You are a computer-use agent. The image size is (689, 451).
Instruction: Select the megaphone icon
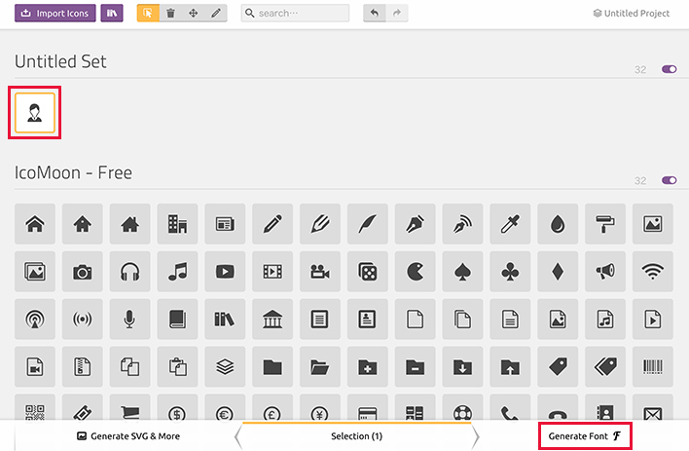(x=605, y=272)
